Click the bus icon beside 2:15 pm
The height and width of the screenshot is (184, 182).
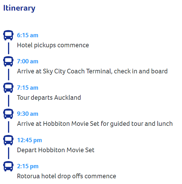tap(8, 166)
